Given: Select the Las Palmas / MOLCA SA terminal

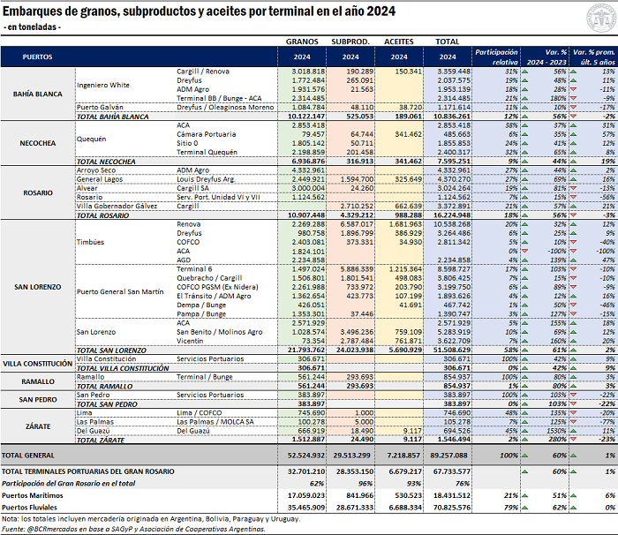Looking at the screenshot, I should (x=215, y=422).
